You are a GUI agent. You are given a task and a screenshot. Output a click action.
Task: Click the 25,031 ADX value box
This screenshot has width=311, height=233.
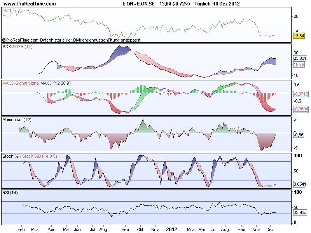[x=300, y=58]
